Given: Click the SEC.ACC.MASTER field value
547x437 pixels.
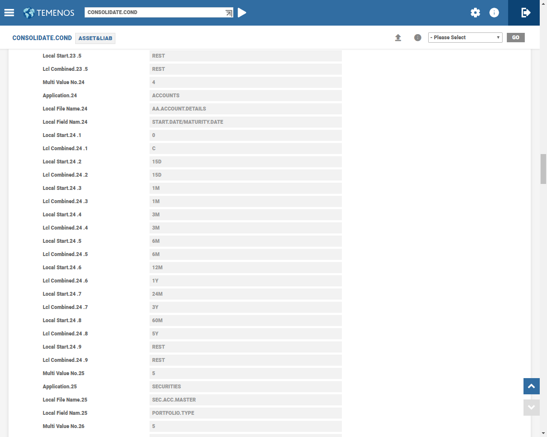Looking at the screenshot, I should pyautogui.click(x=245, y=400).
